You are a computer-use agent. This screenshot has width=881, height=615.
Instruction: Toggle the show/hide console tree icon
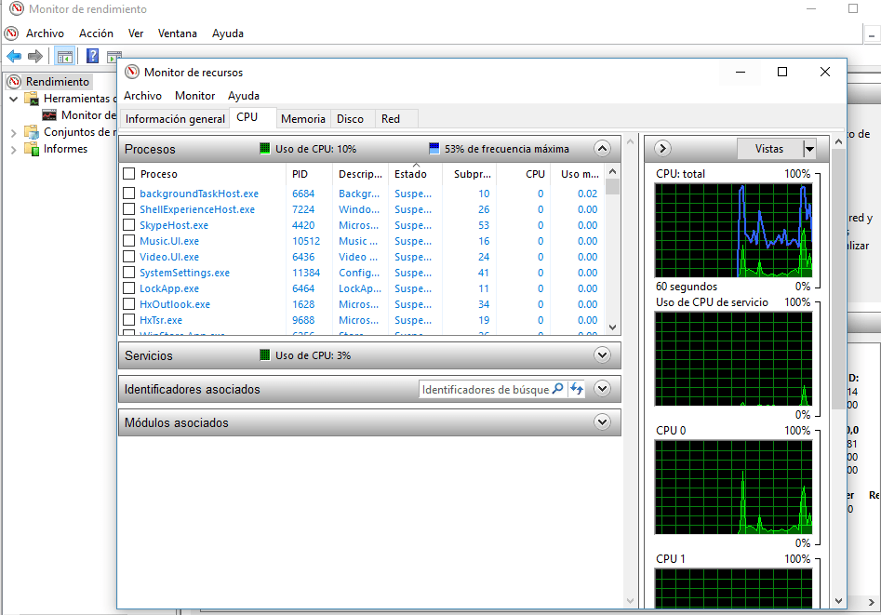tap(65, 56)
